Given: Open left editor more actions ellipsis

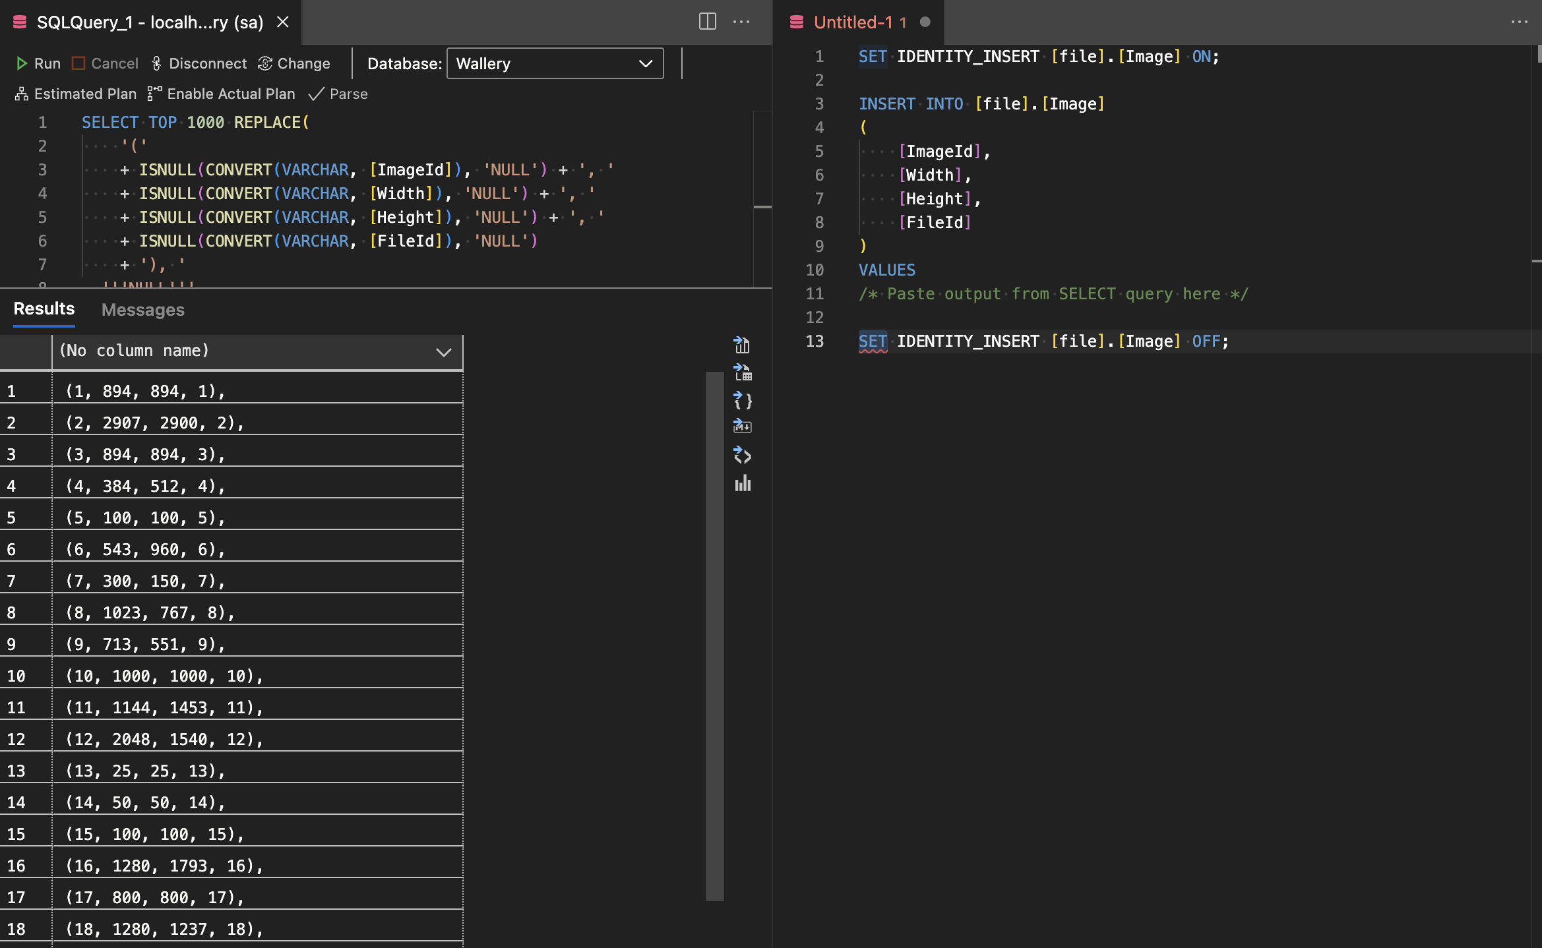Looking at the screenshot, I should click(x=741, y=22).
